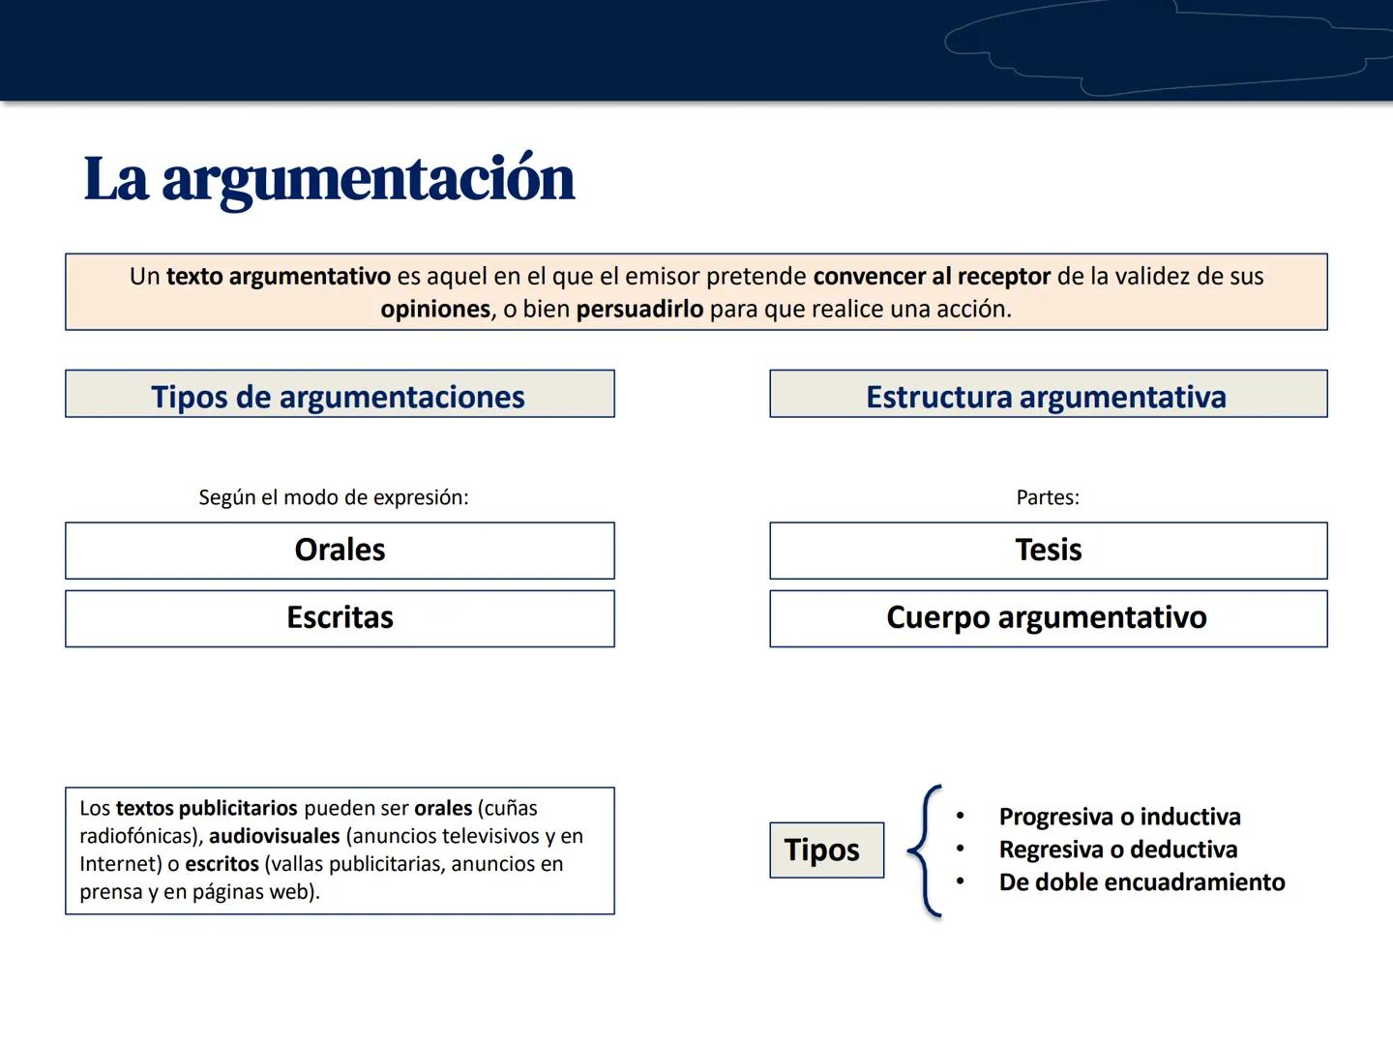
Task: Click the "Tesis" box
Action: tap(1048, 550)
